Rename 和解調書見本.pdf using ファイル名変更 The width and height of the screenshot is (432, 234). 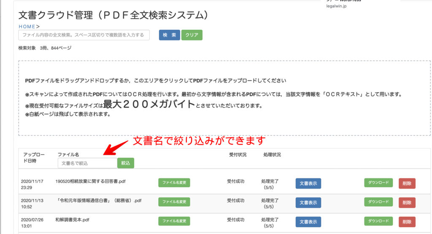tap(174, 221)
